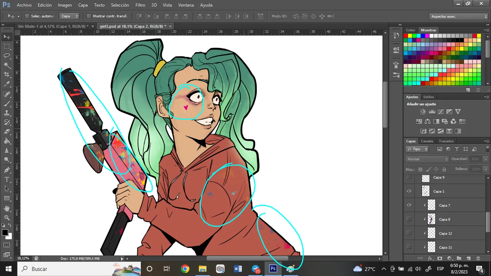Viewport: 491px width, 276px height.
Task: Click the background white color swatch
Action: pos(9,236)
